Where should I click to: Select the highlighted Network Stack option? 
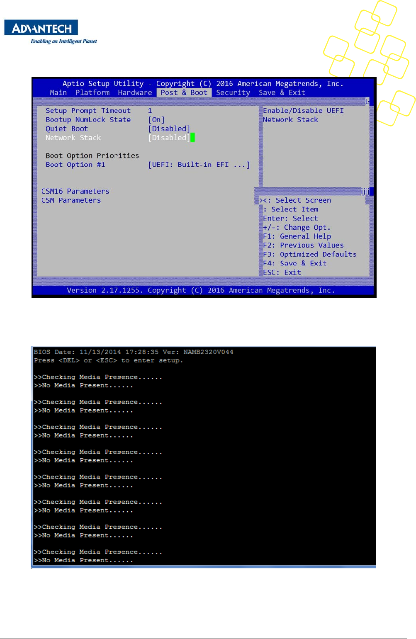click(x=73, y=138)
